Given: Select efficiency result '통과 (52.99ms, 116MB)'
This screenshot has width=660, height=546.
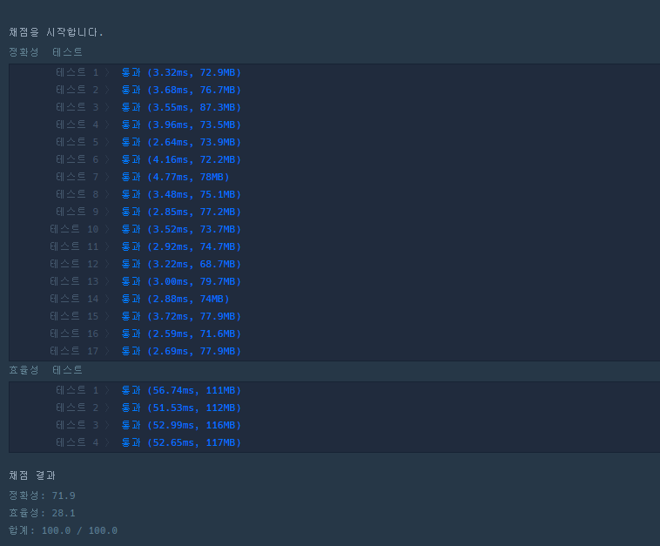Looking at the screenshot, I should 181,425.
